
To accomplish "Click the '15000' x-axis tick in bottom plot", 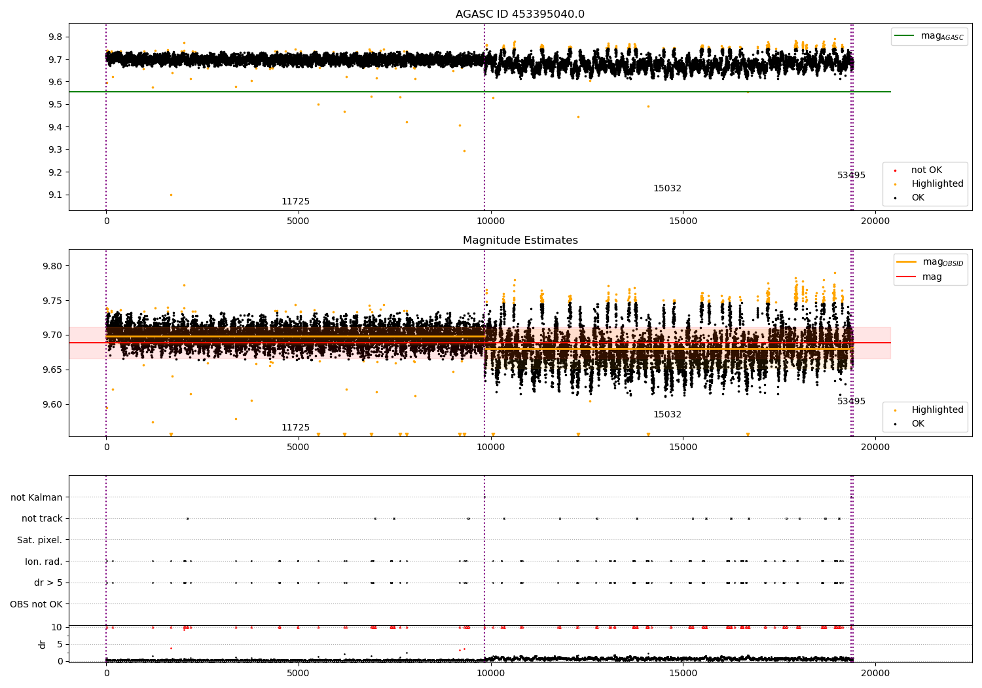I will point(683,674).
